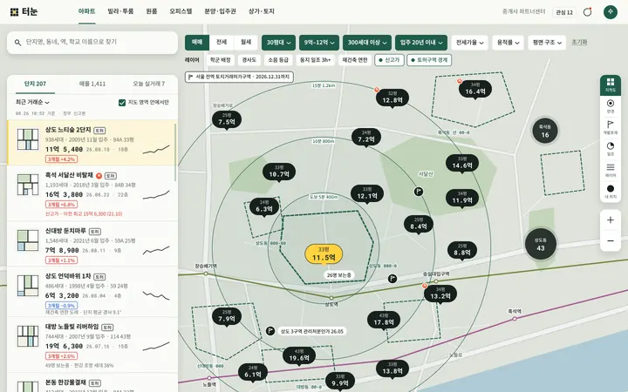
Task: Click the search field for 단지명, 동네
Action: [x=92, y=43]
